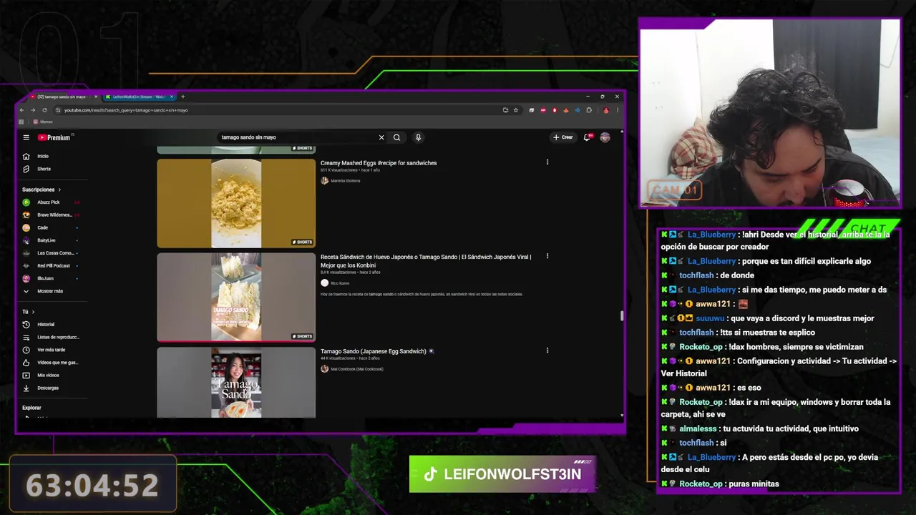
Task: Open the Rico Kome channel link
Action: pos(339,283)
